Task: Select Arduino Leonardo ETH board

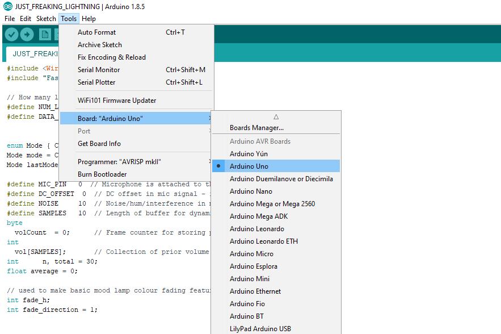Action: click(276, 241)
